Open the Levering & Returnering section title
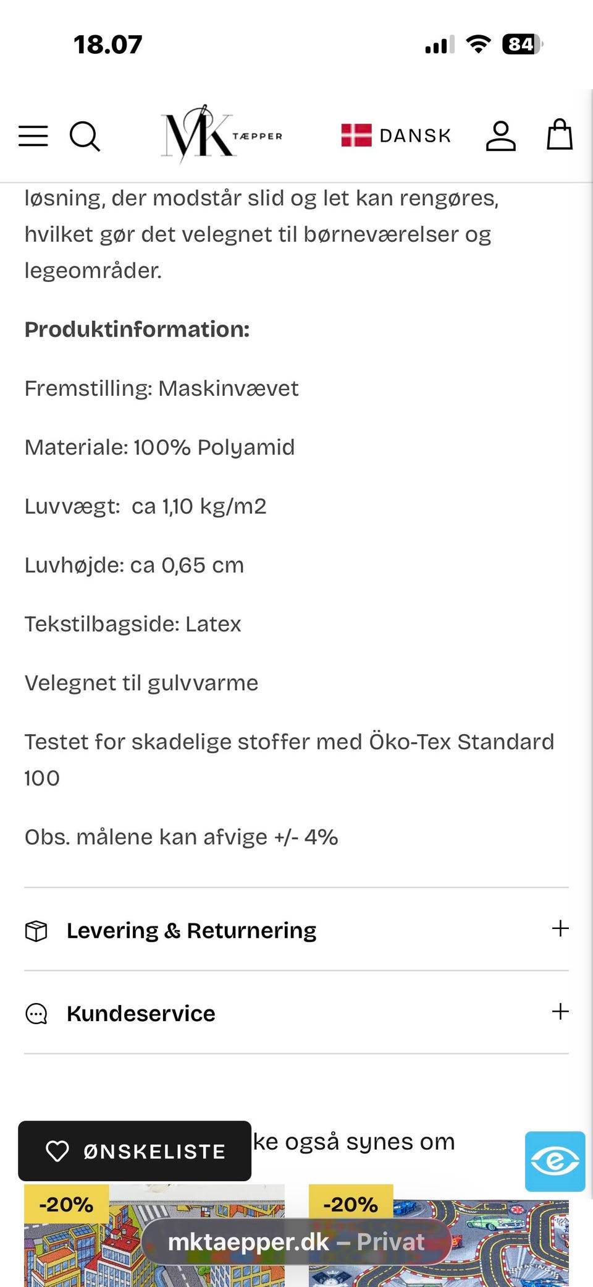The height and width of the screenshot is (1287, 593). pyautogui.click(x=191, y=931)
